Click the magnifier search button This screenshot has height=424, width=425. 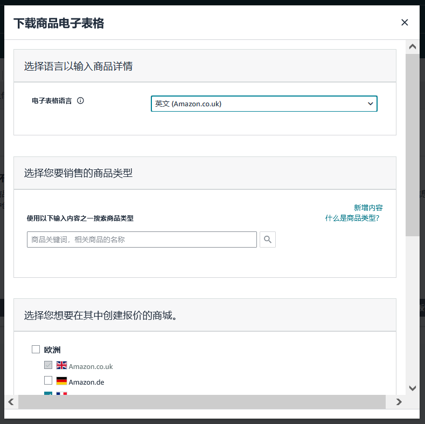[x=268, y=240]
